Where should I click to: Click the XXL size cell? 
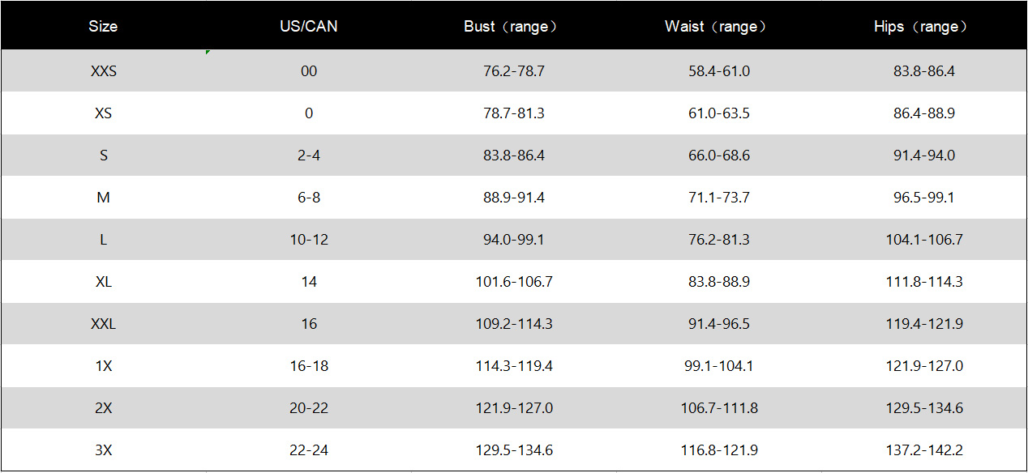tap(103, 324)
